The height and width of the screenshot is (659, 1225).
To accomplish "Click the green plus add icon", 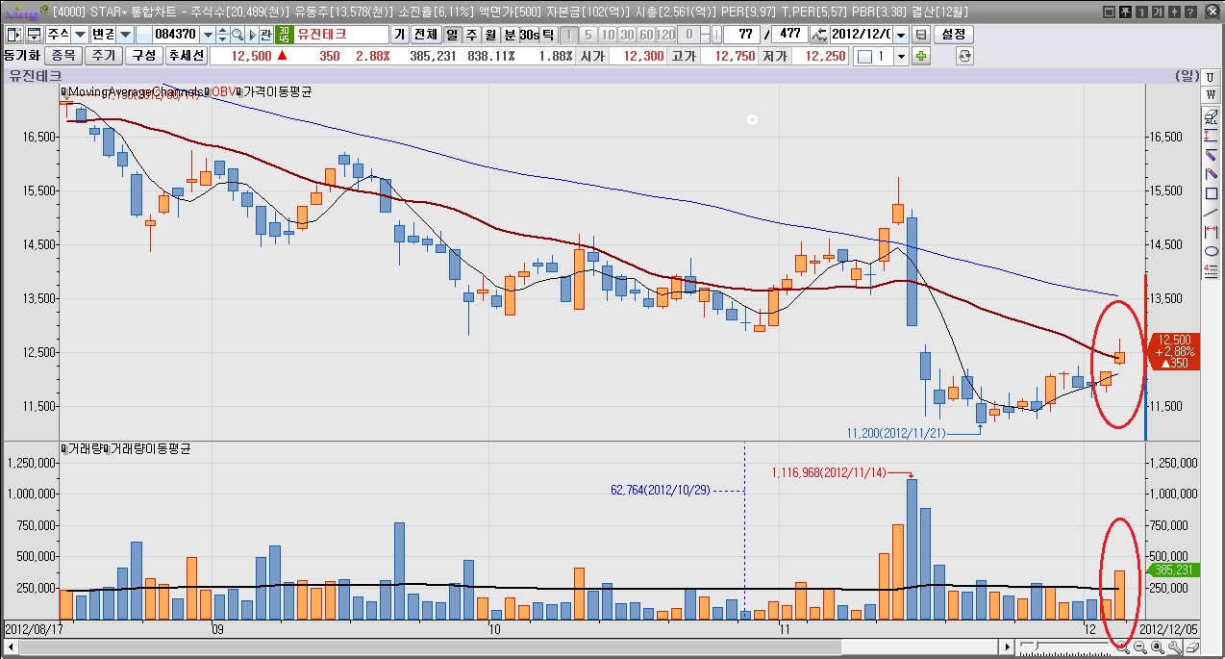I will click(x=921, y=56).
